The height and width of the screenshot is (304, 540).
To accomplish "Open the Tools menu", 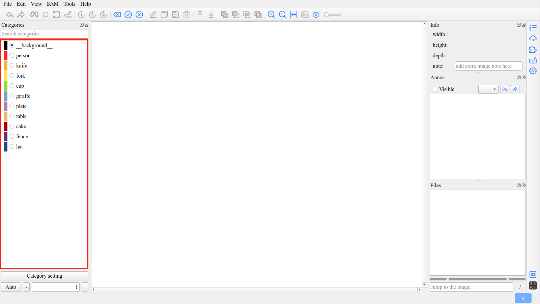I will point(69,4).
